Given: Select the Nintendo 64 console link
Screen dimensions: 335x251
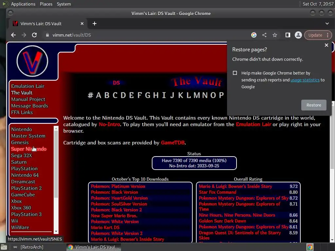Looking at the screenshot, I should 25,175.
